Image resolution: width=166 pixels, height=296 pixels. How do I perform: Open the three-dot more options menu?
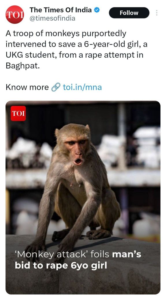click(x=156, y=13)
